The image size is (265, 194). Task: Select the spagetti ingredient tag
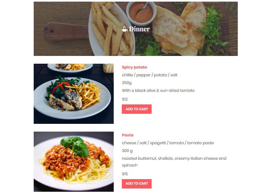[x=158, y=143]
